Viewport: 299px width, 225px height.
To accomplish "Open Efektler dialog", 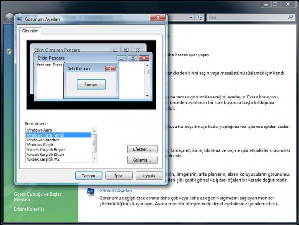I will click(142, 149).
